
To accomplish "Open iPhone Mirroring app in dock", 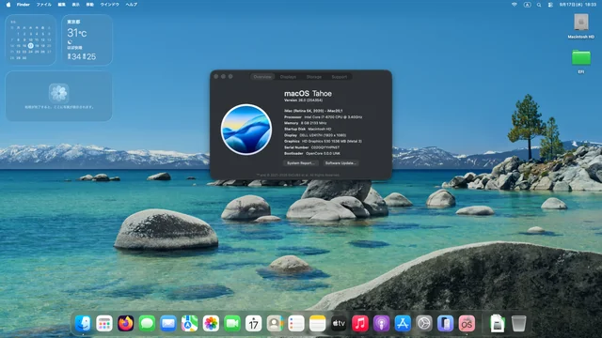I will pos(445,323).
